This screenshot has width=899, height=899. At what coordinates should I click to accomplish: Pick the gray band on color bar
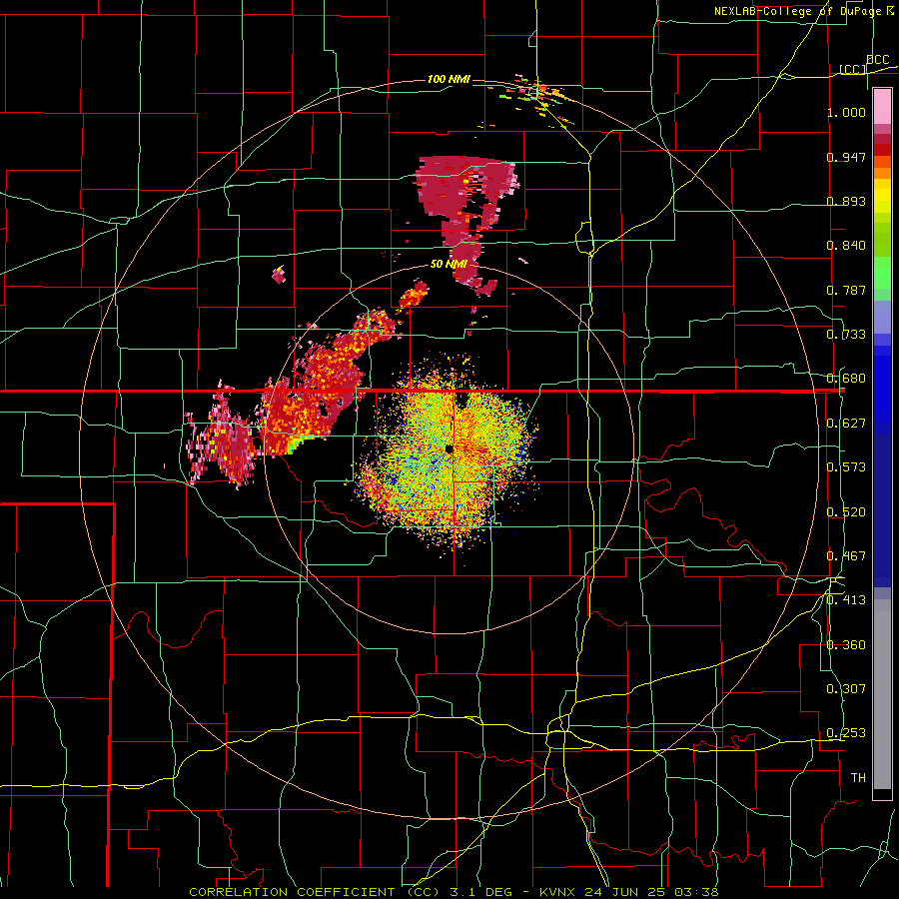click(x=882, y=694)
